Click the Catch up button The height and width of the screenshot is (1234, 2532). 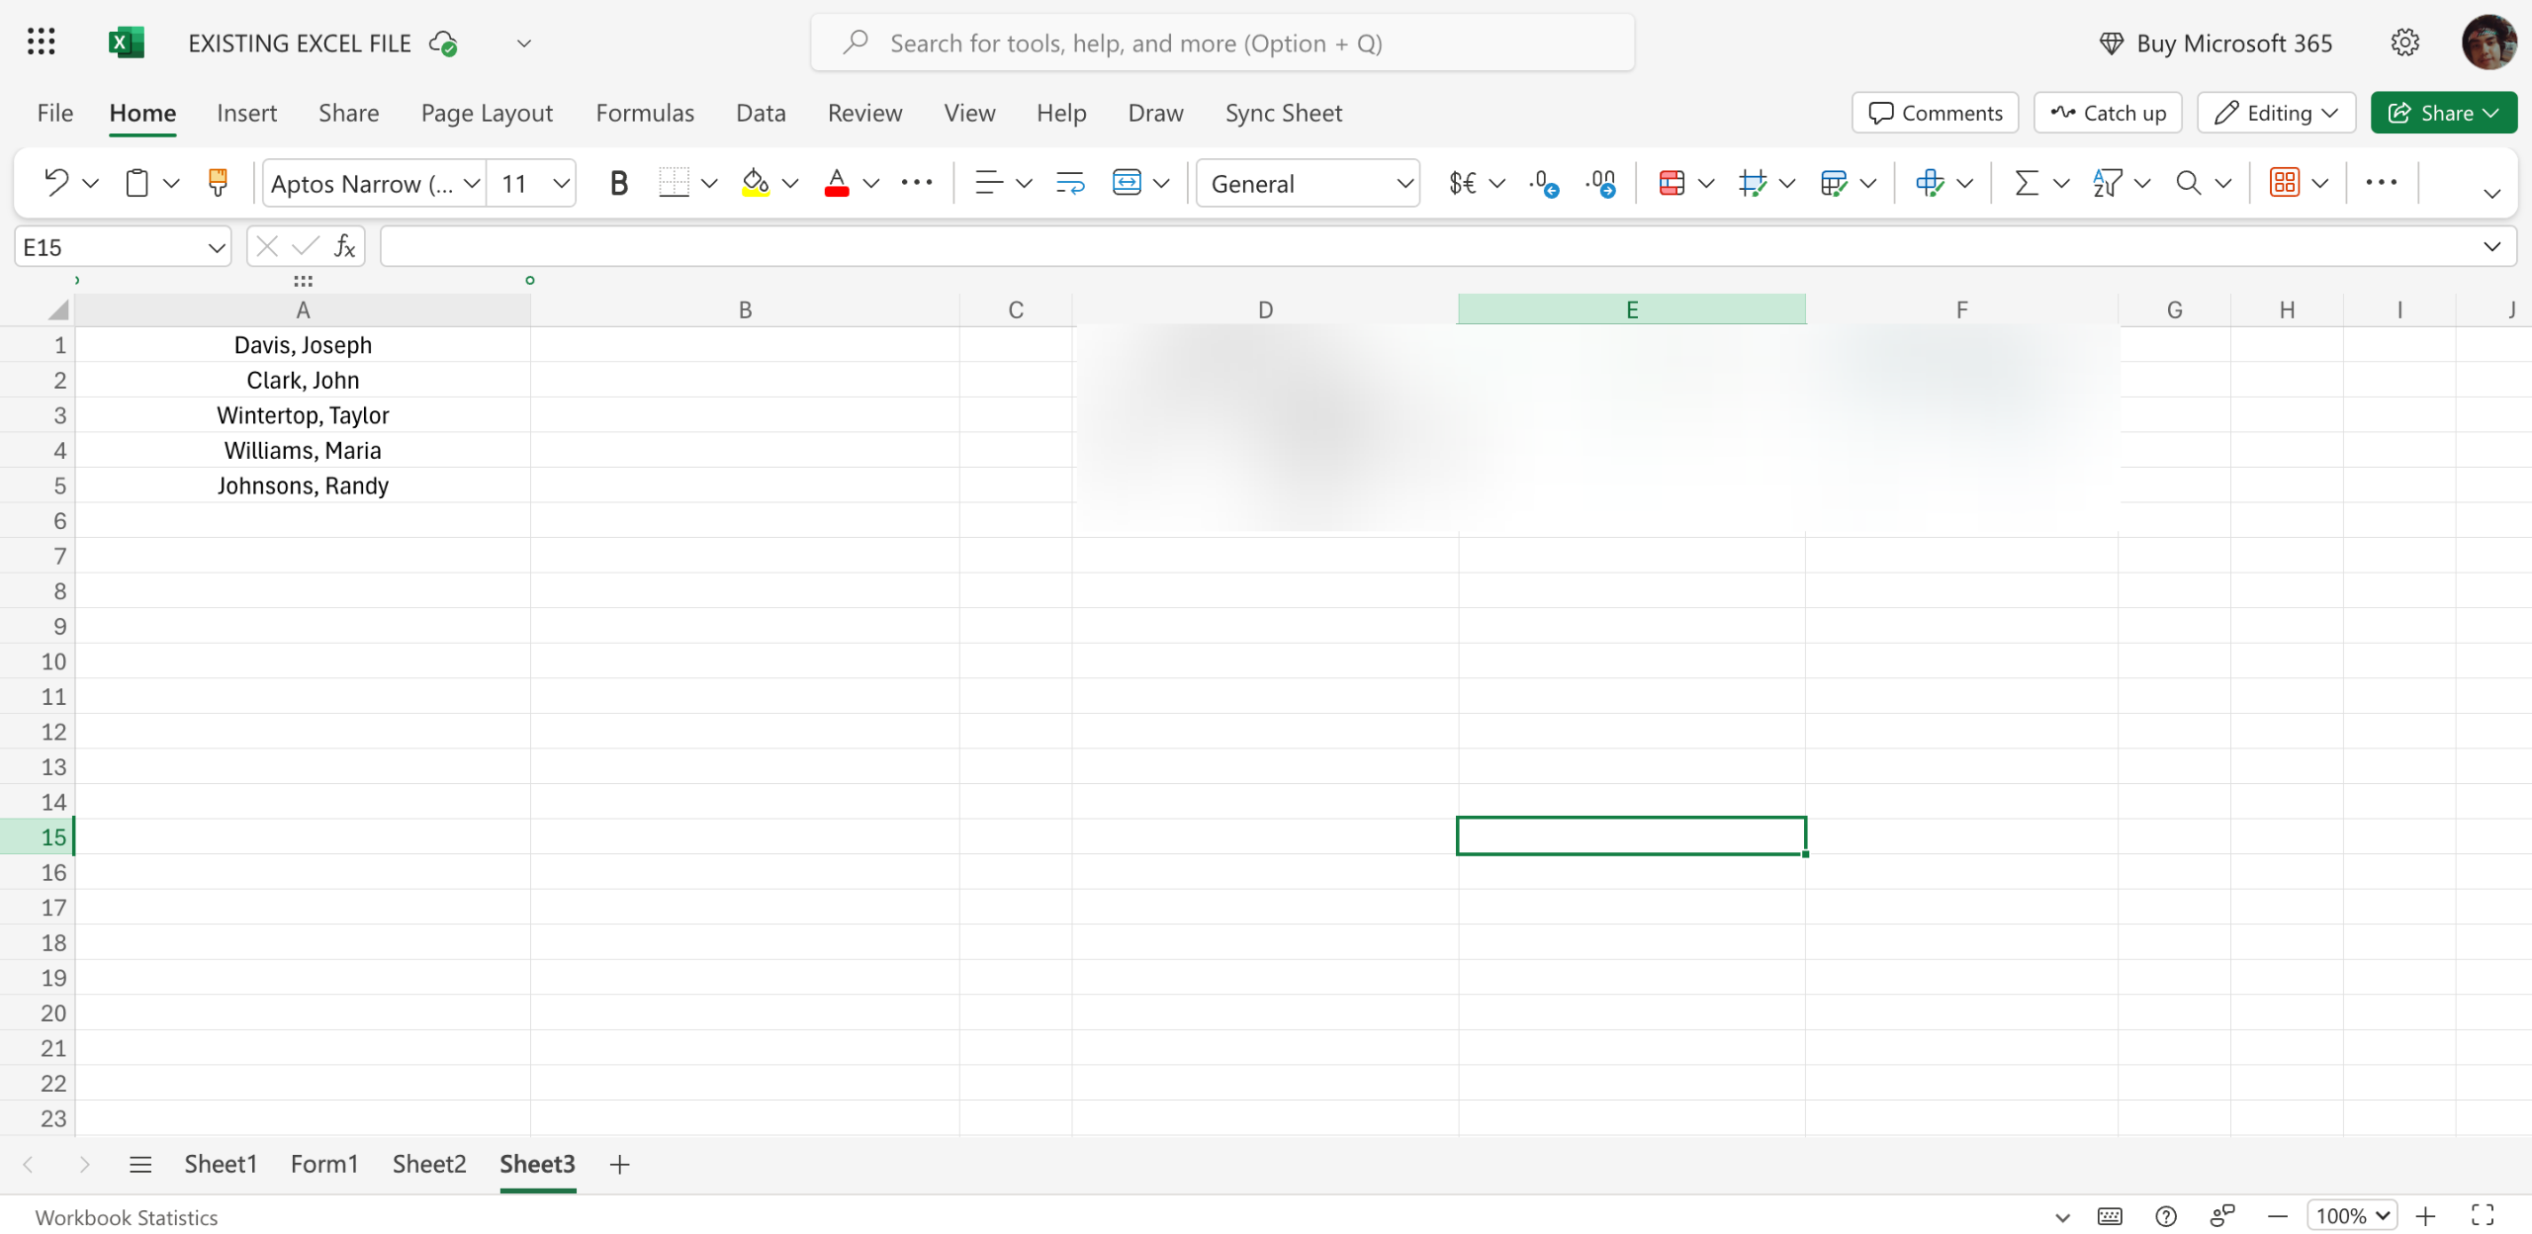click(2108, 113)
